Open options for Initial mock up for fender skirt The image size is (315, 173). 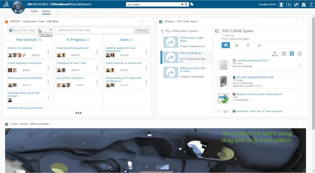tap(146, 67)
